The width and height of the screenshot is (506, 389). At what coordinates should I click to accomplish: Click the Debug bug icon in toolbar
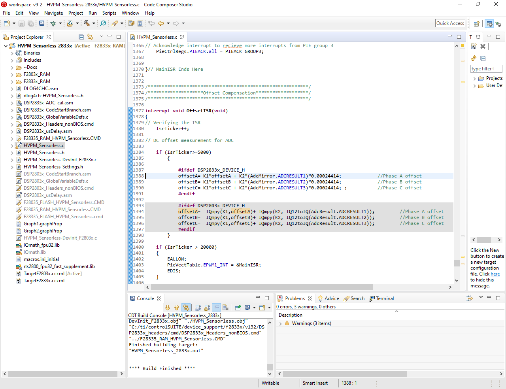[x=53, y=23]
